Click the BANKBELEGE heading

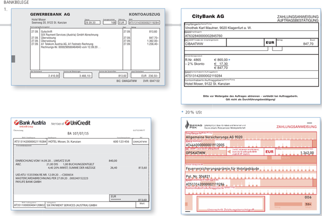pyautogui.click(x=16, y=3)
